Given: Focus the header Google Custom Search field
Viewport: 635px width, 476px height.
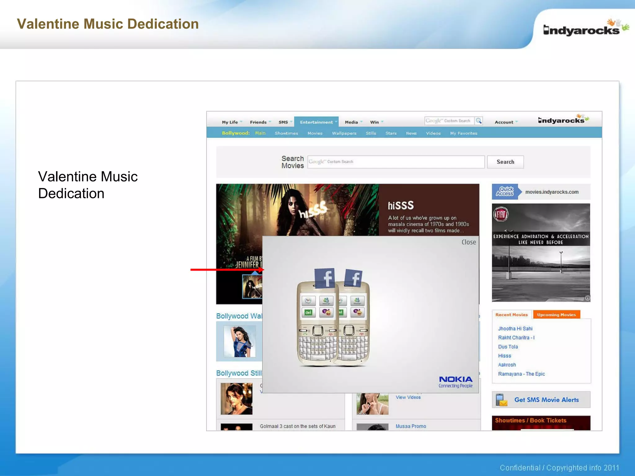Looking at the screenshot, I should pyautogui.click(x=449, y=121).
